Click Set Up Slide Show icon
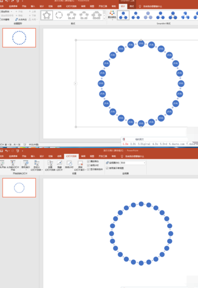This screenshot has width=198, height=288. click(x=50, y=166)
